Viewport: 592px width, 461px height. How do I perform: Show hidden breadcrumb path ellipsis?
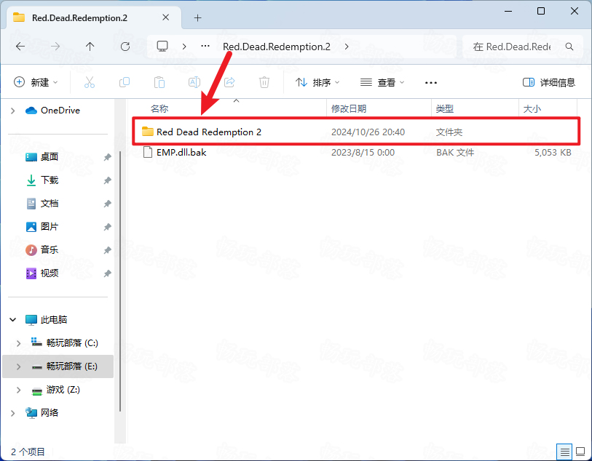[x=205, y=46]
